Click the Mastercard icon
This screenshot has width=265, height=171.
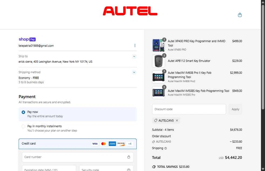[x=103, y=144]
